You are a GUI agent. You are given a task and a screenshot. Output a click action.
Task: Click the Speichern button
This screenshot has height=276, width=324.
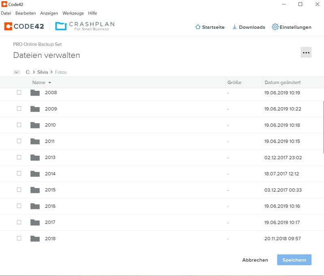294,260
